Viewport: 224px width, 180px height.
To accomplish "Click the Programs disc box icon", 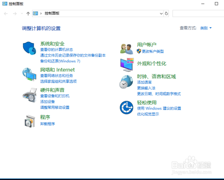I will point(30,121).
